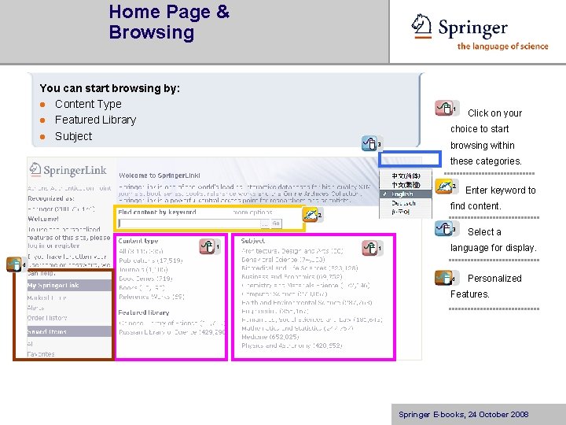Browse Behavioral Science subject
Screen dimensions: 566x425
coord(283,260)
